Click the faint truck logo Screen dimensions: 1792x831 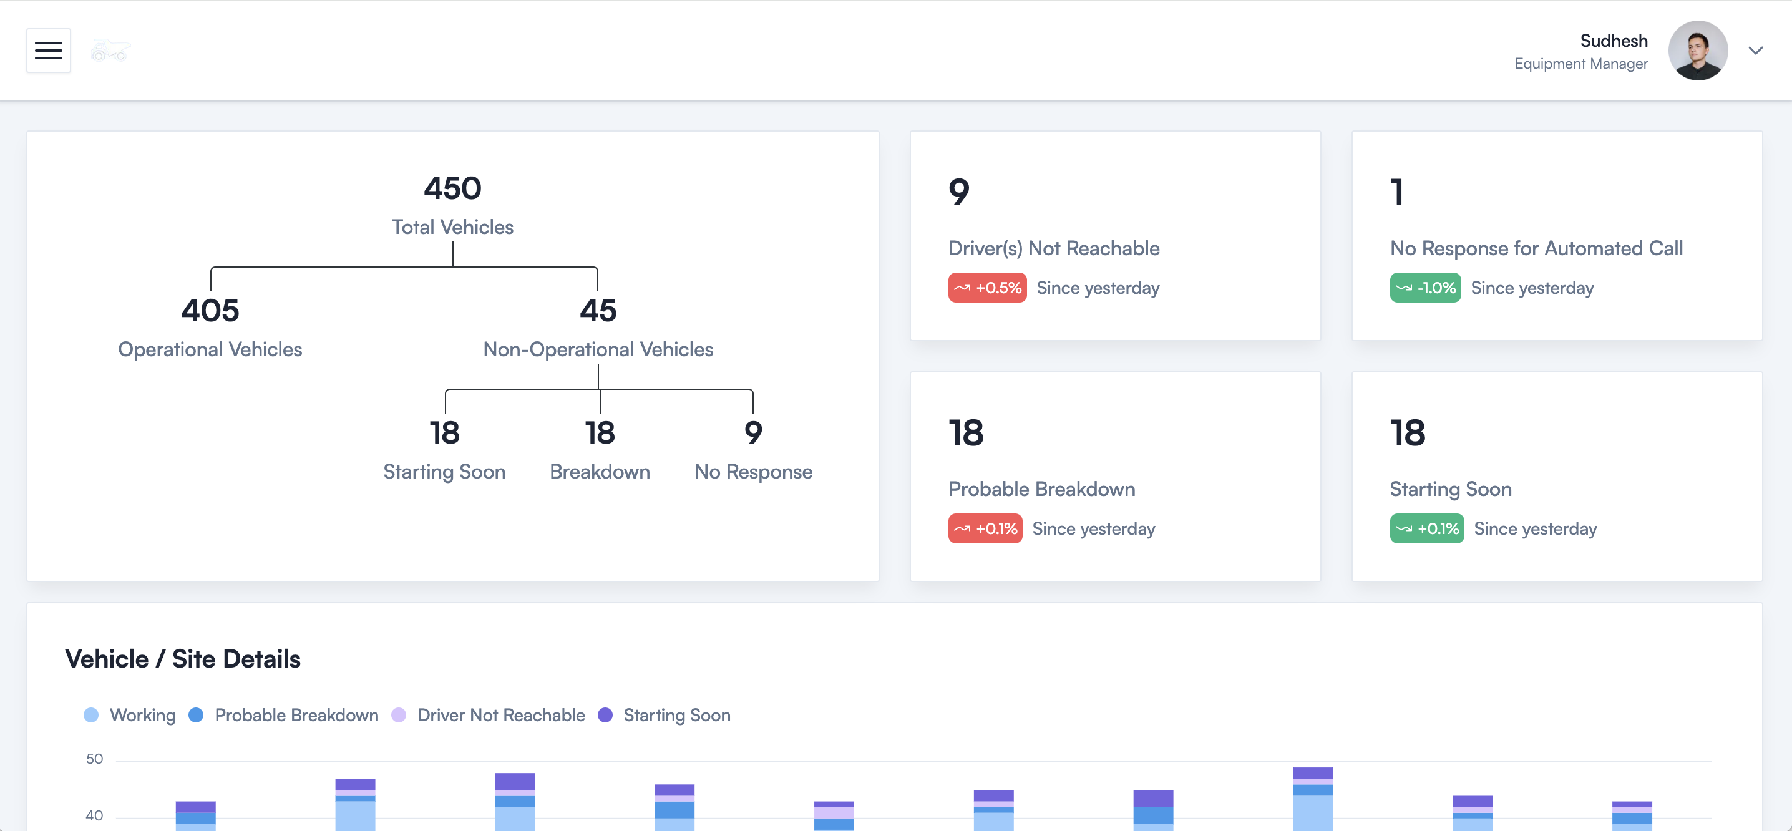[x=110, y=50]
